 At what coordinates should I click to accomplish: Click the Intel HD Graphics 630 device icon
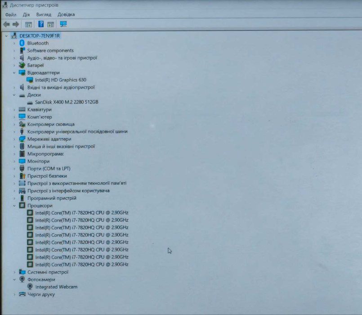click(30, 80)
